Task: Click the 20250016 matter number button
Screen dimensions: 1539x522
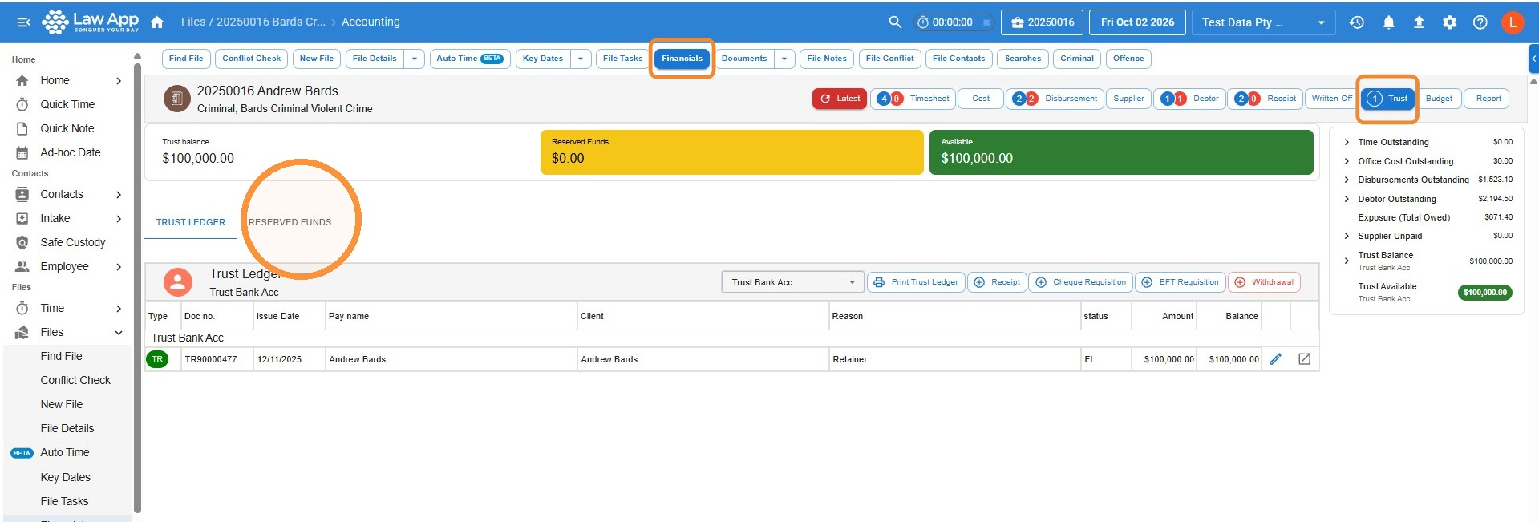Action: pos(1043,22)
